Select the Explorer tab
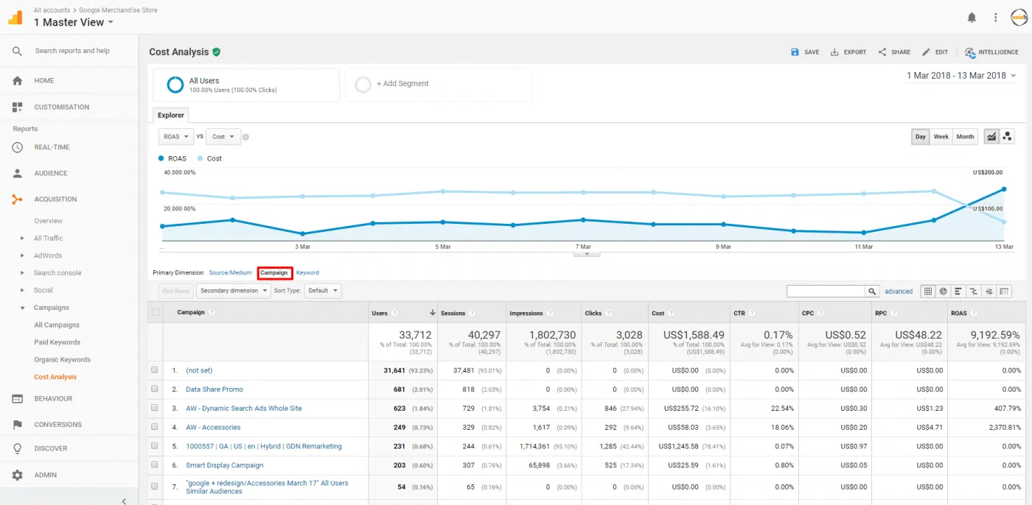The image size is (1032, 505). coord(171,115)
